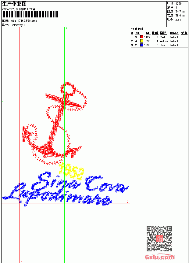Click the St. column header
The image size is (189, 263).
tap(148, 33)
